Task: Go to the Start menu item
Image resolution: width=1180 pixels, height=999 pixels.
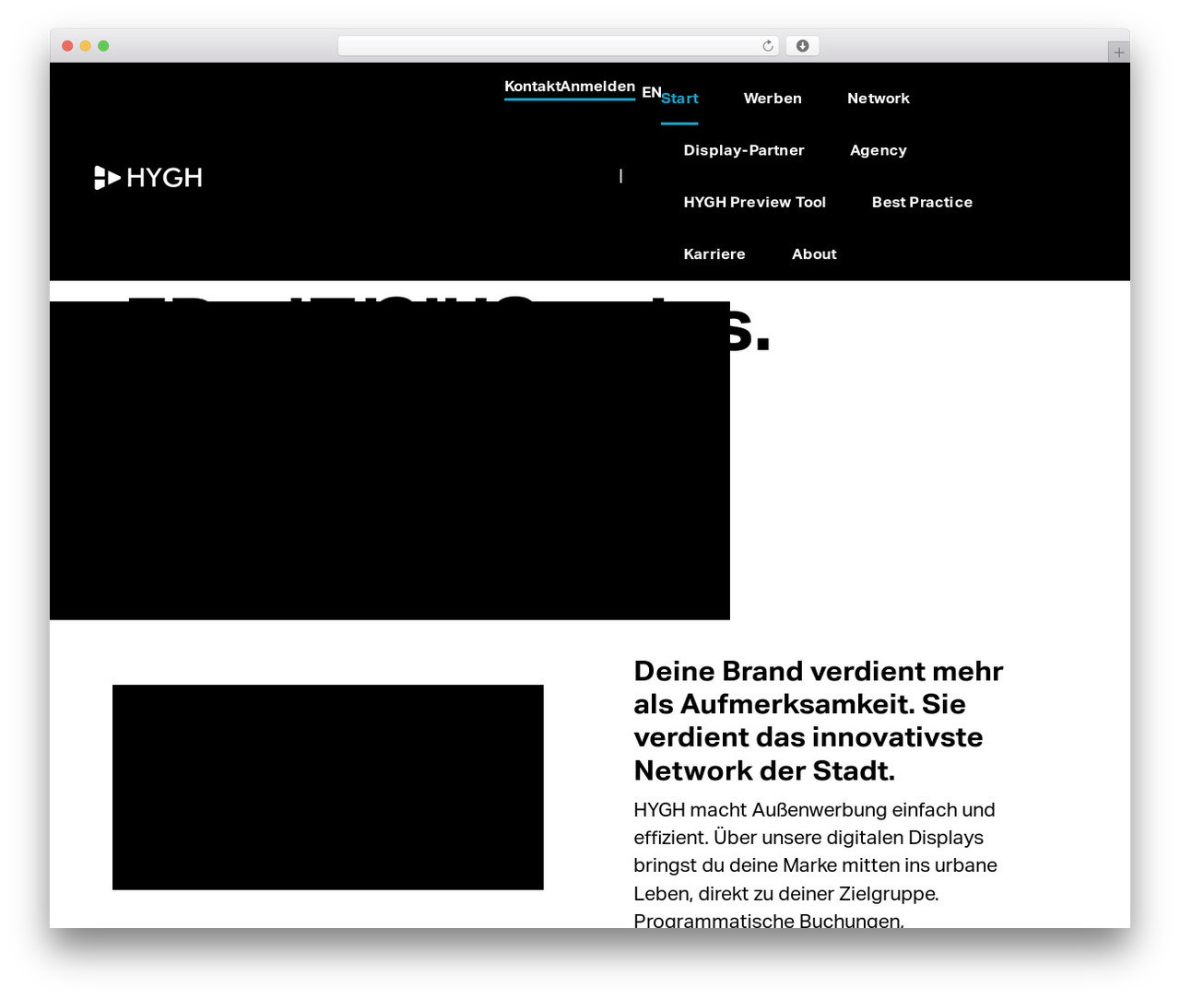Action: click(679, 99)
